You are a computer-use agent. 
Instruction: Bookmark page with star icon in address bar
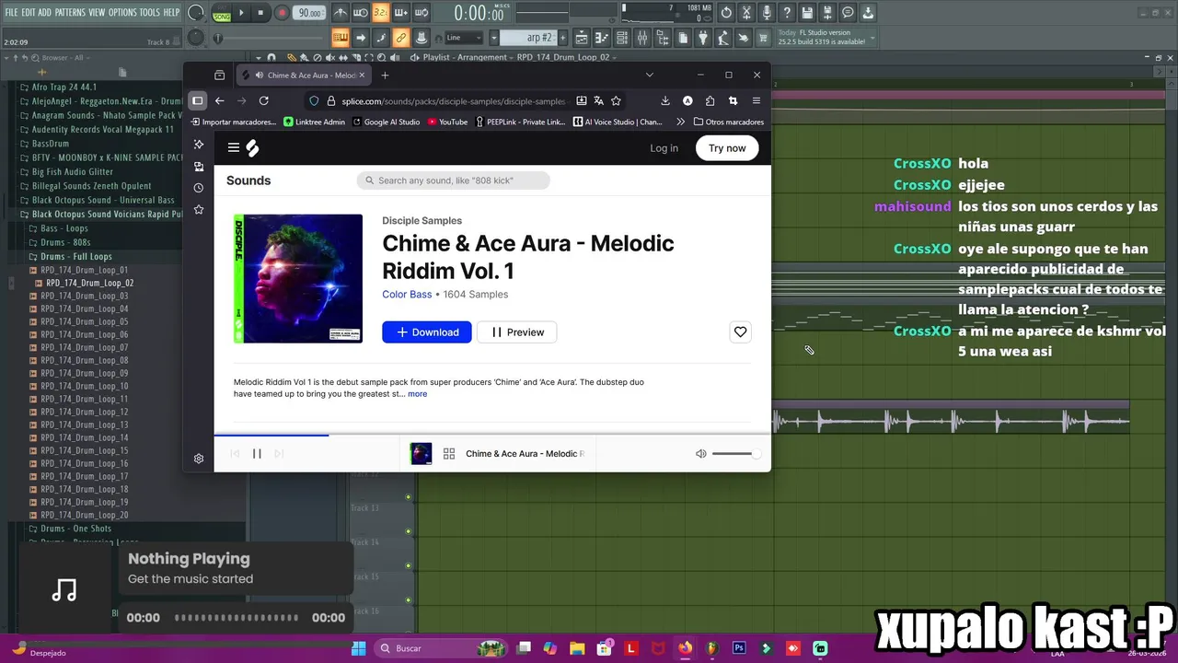pos(616,101)
